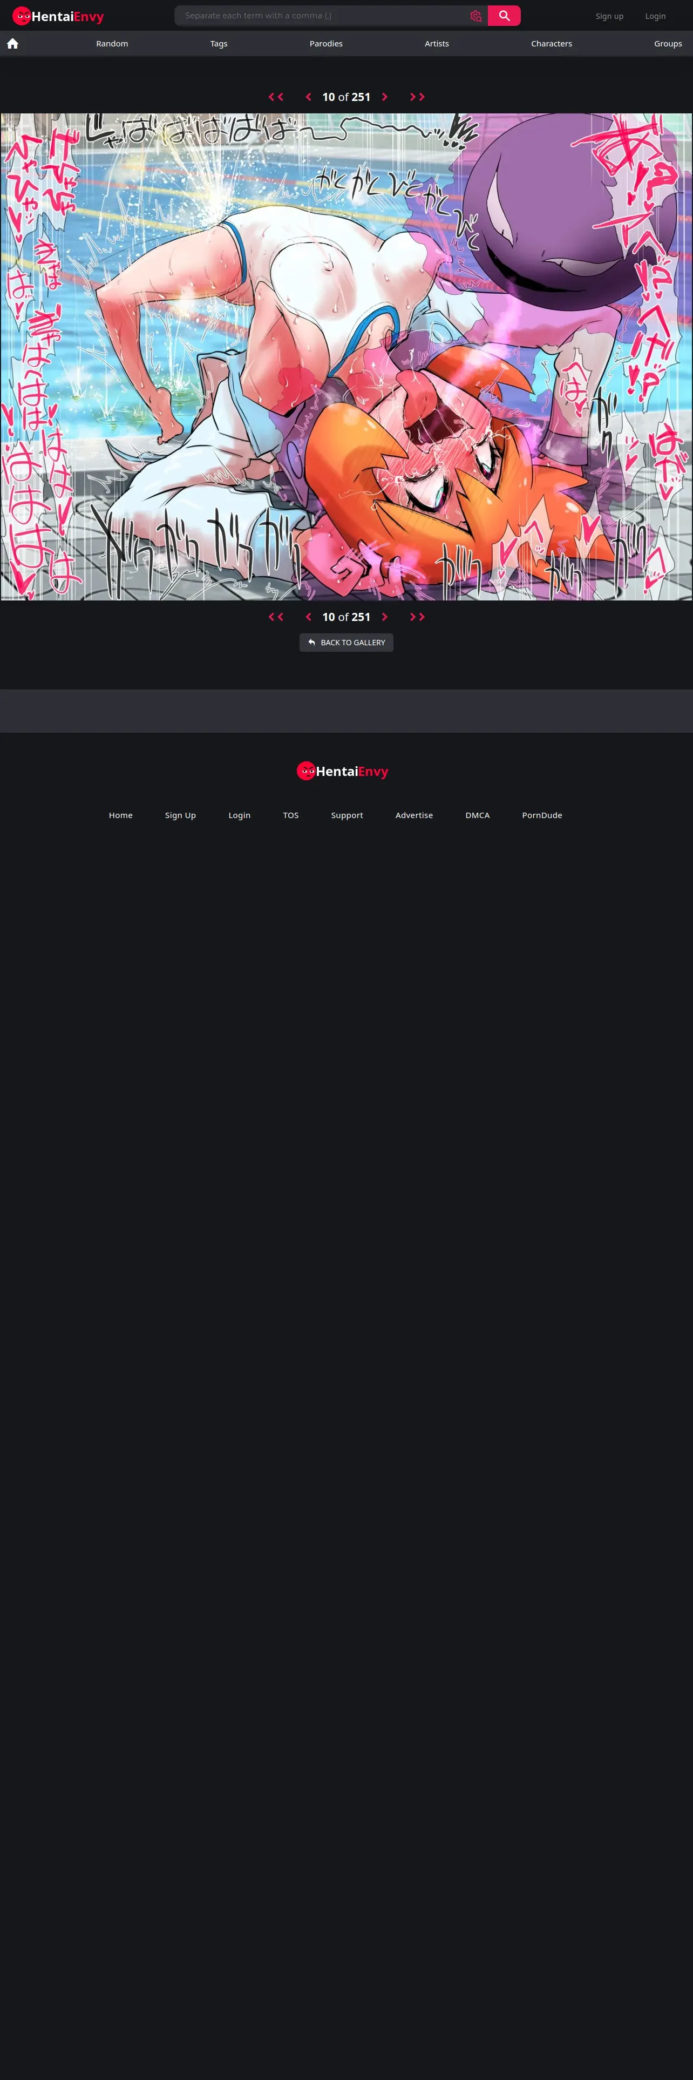The width and height of the screenshot is (693, 2080).
Task: Open the Groups menu item
Action: click(x=668, y=44)
